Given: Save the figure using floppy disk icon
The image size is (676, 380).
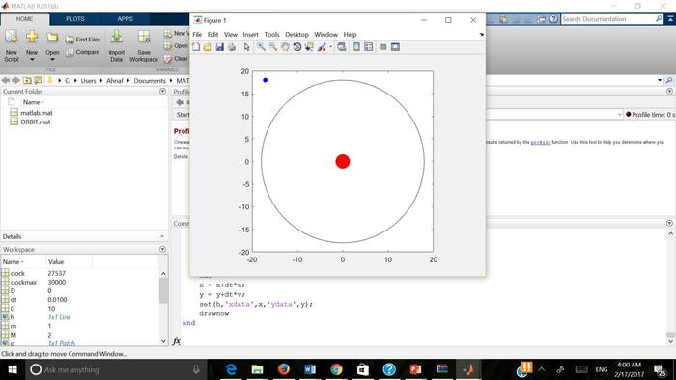Looking at the screenshot, I should (x=220, y=47).
